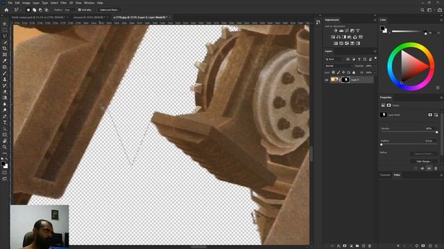Delete layer with Layers panel trash icon

(x=370, y=246)
